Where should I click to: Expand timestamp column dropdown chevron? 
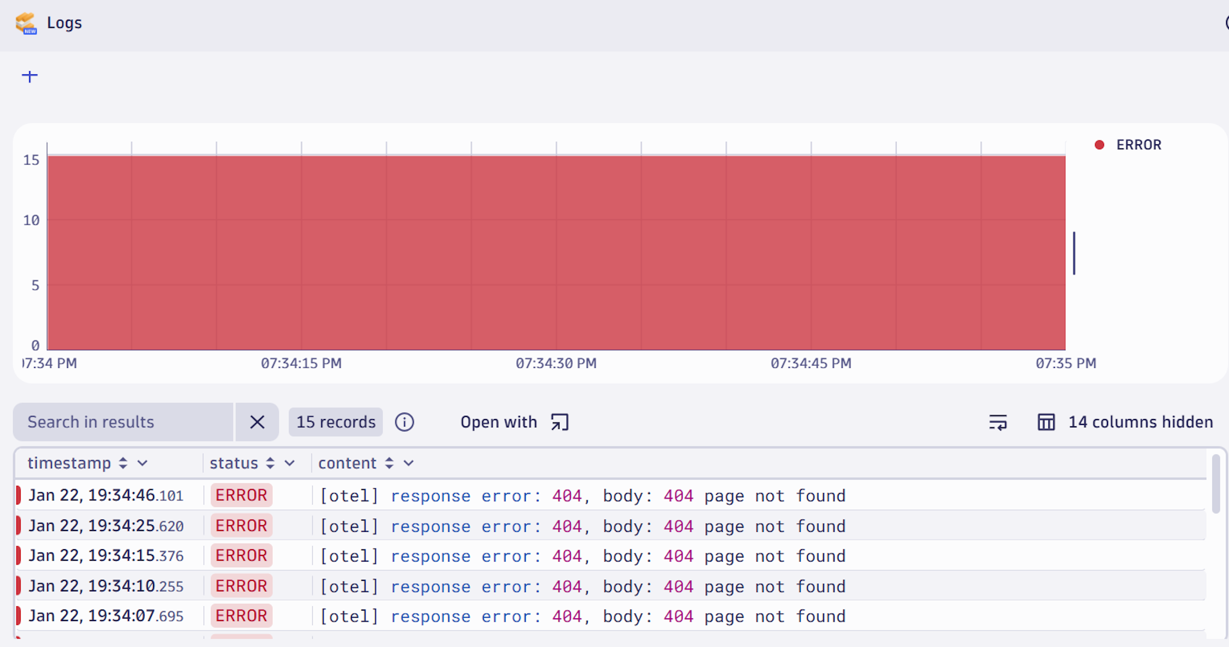point(143,463)
